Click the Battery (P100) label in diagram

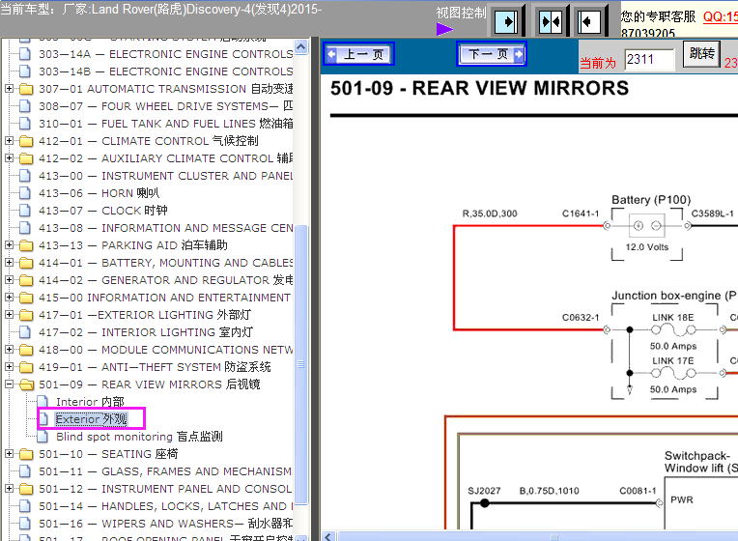[x=651, y=200]
